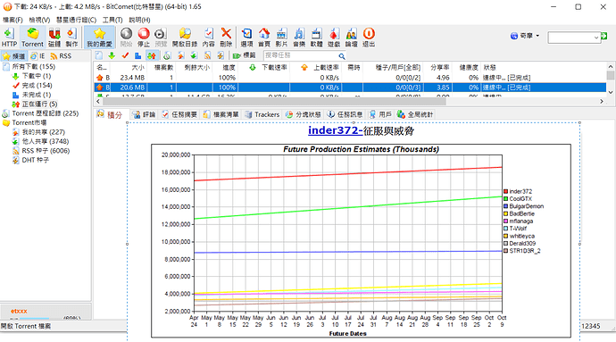Switch to the RSS channel tab
616x342 pixels.
coord(62,56)
